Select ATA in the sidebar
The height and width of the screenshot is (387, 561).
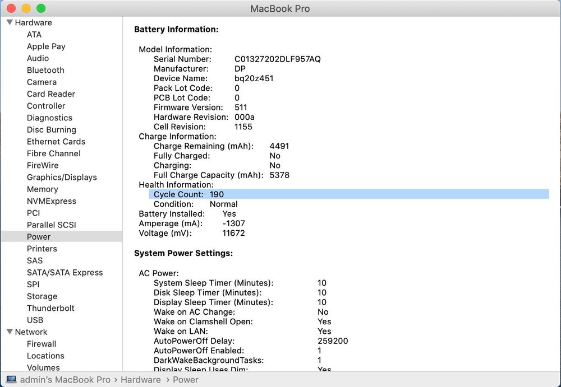click(34, 34)
